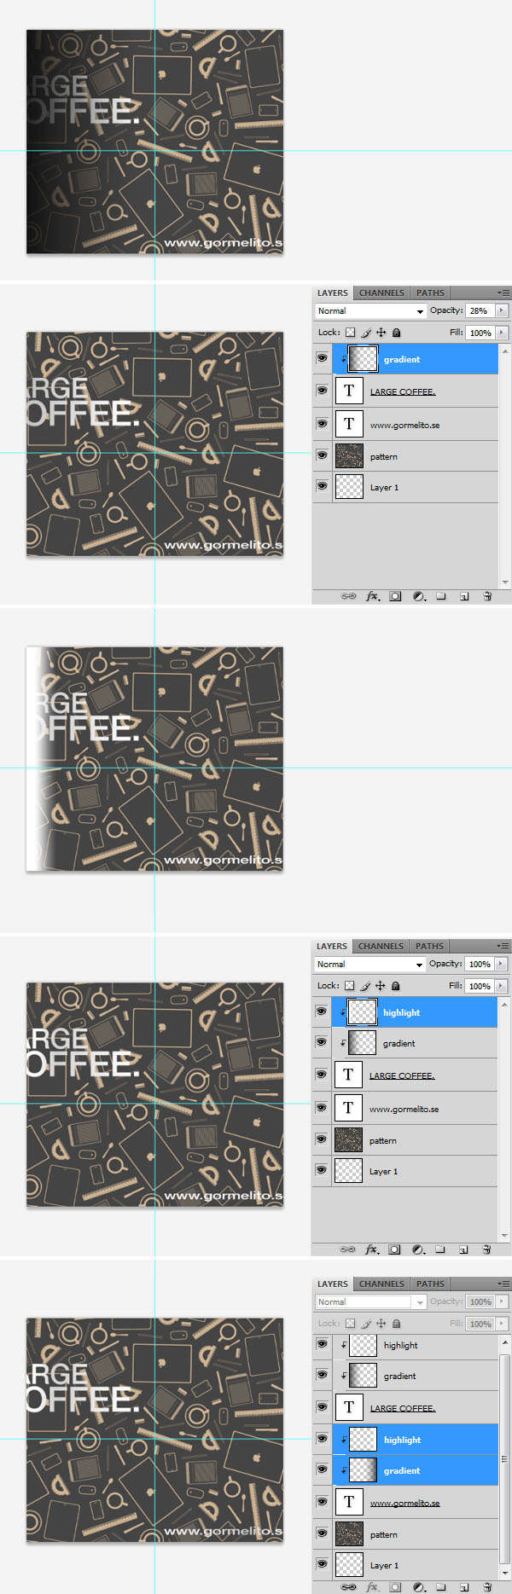Click the delete layer trash icon in the top Layers panel
Screen dimensions: 512x1594
[x=487, y=596]
